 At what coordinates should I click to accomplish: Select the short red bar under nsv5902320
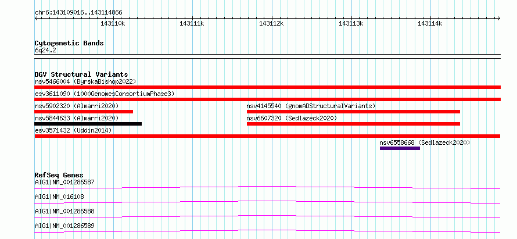(84, 112)
